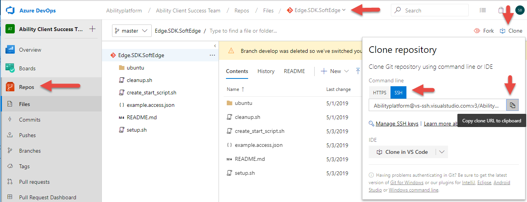Viewport: 527px width, 202px height.
Task: Open Git for Windows link
Action: [407, 183]
